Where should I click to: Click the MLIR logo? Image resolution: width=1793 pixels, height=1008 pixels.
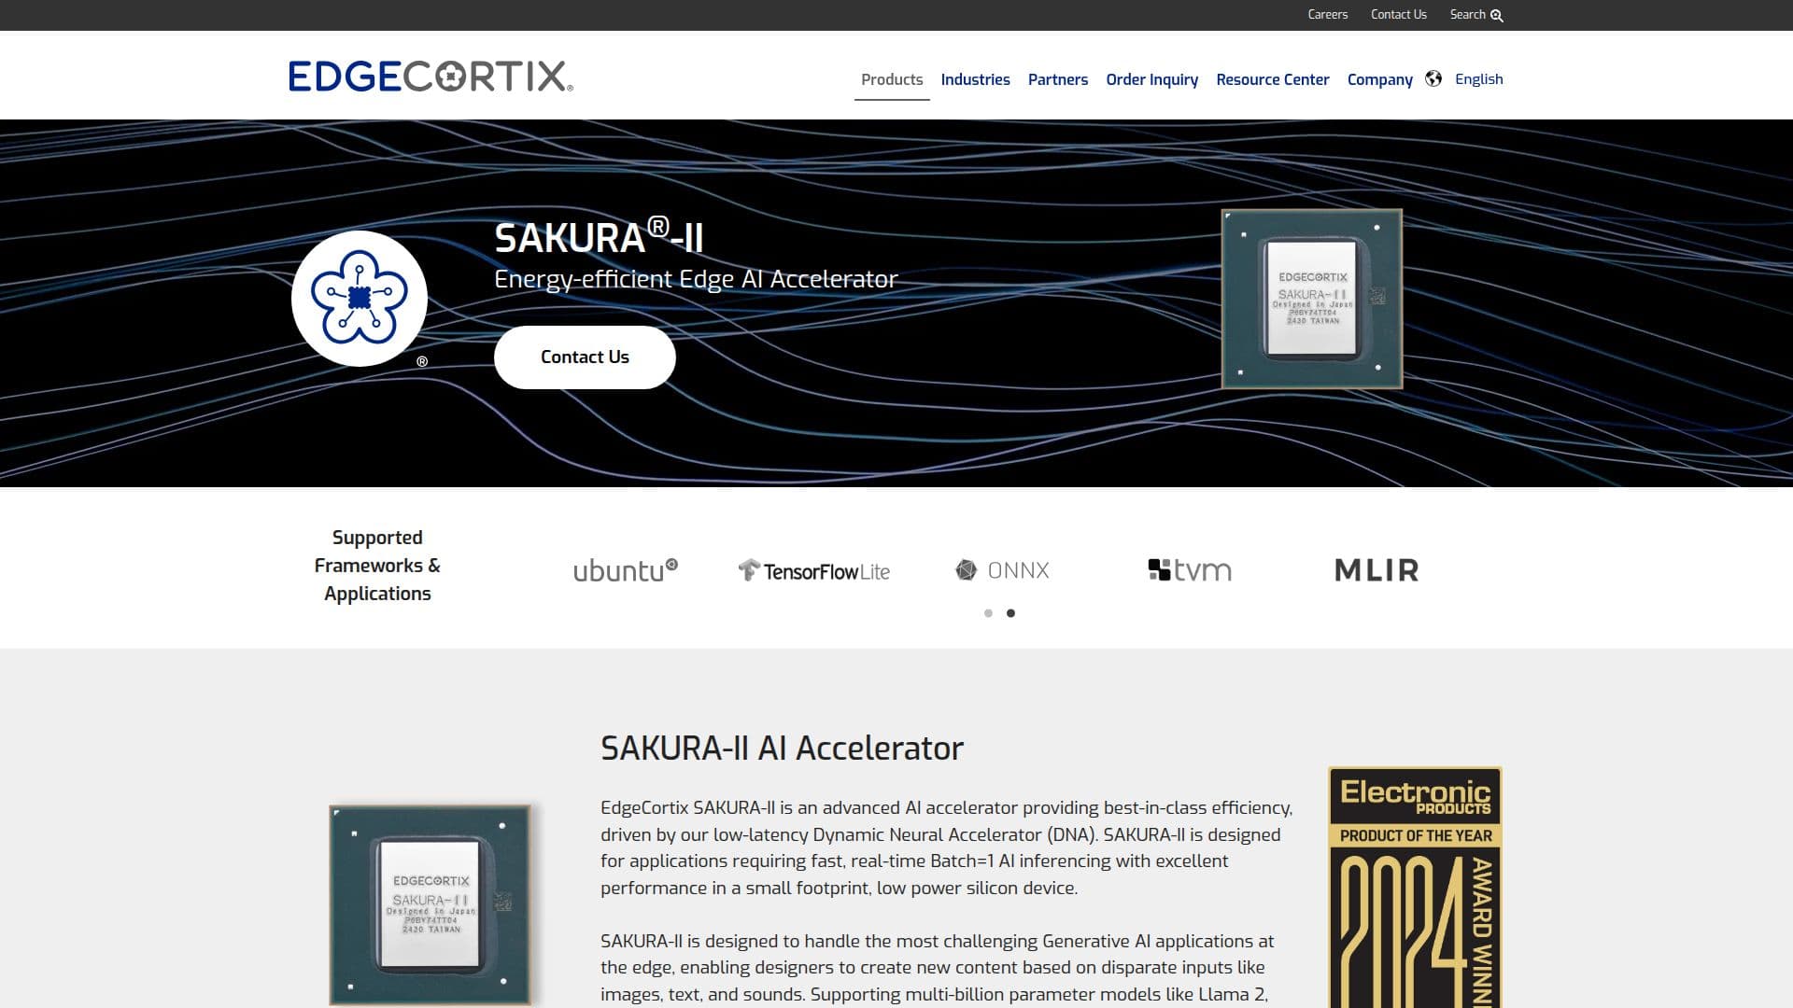coord(1377,570)
